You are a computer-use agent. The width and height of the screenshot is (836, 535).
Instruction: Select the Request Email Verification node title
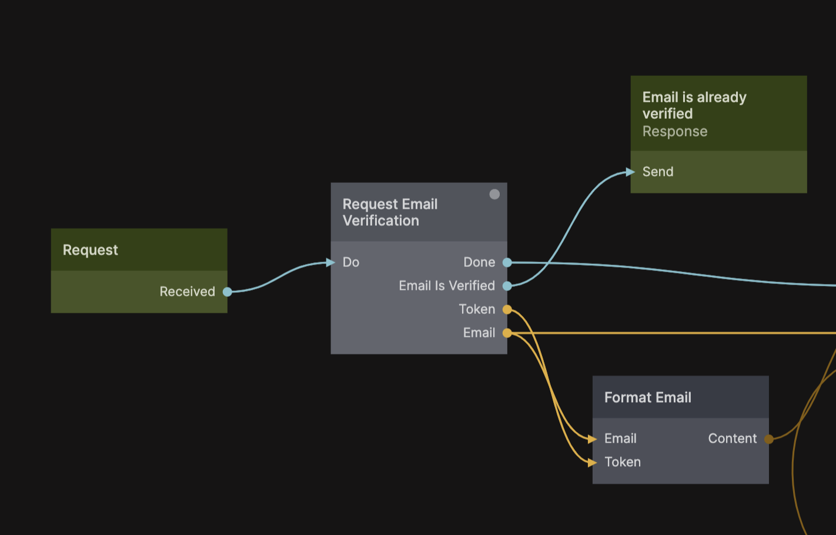point(390,212)
